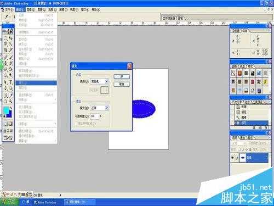Screen dimensions: 274x206
Task: Select the Type (T) tool
Action: point(11,82)
